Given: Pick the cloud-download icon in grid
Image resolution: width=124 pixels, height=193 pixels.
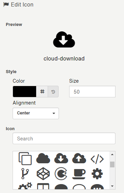Looking at the screenshot, I should (x=61, y=158).
